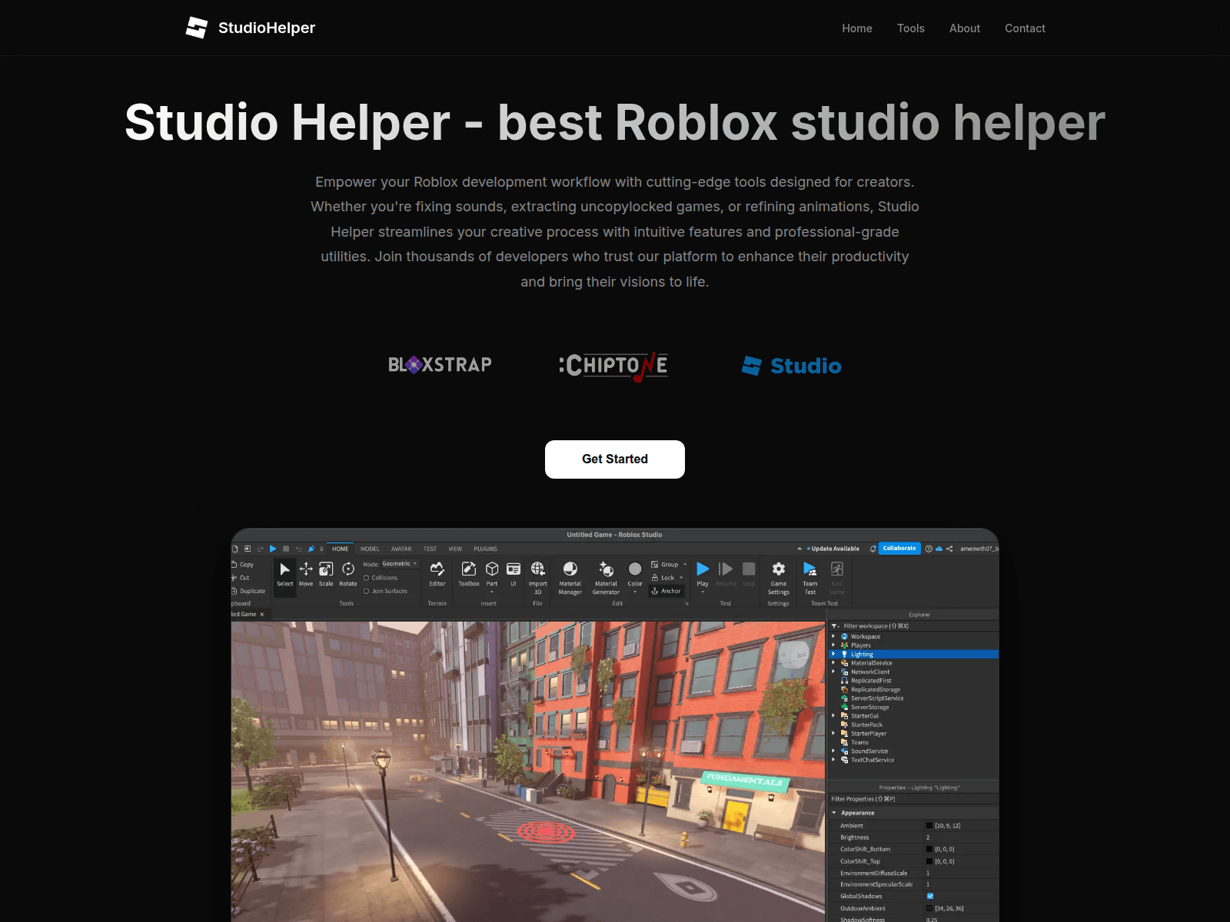
Task: Click the StudioHelper logo icon
Action: point(197,28)
